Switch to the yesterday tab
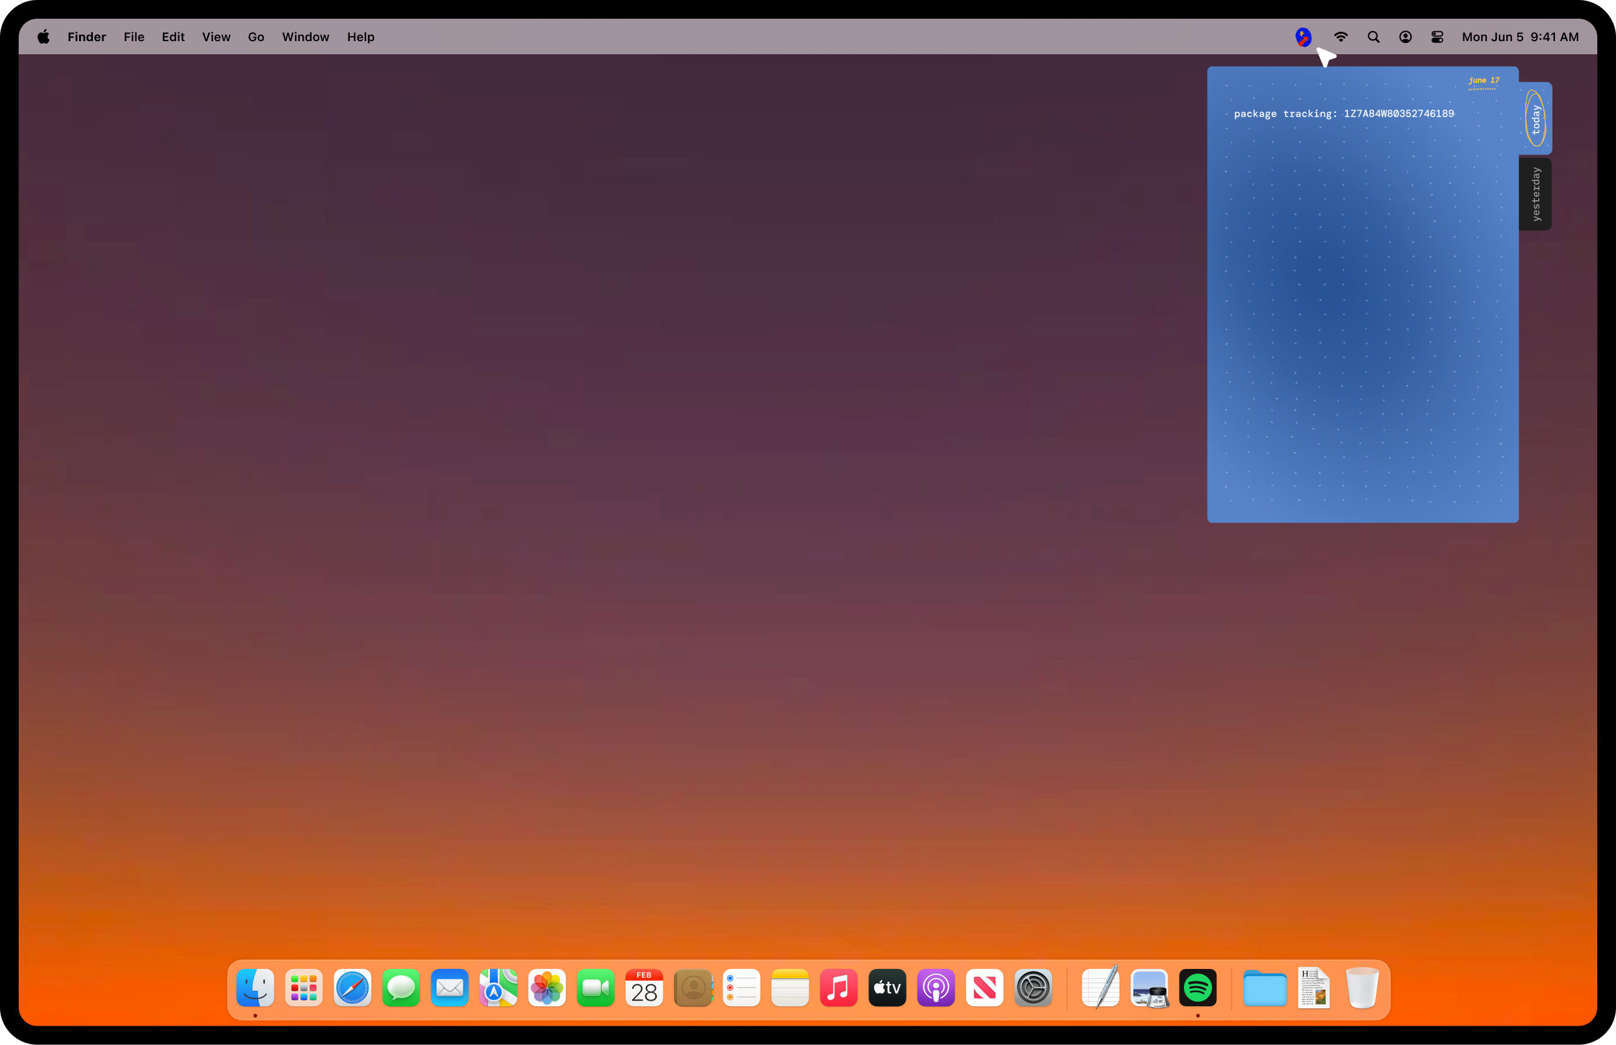The image size is (1616, 1045). pos(1536,194)
